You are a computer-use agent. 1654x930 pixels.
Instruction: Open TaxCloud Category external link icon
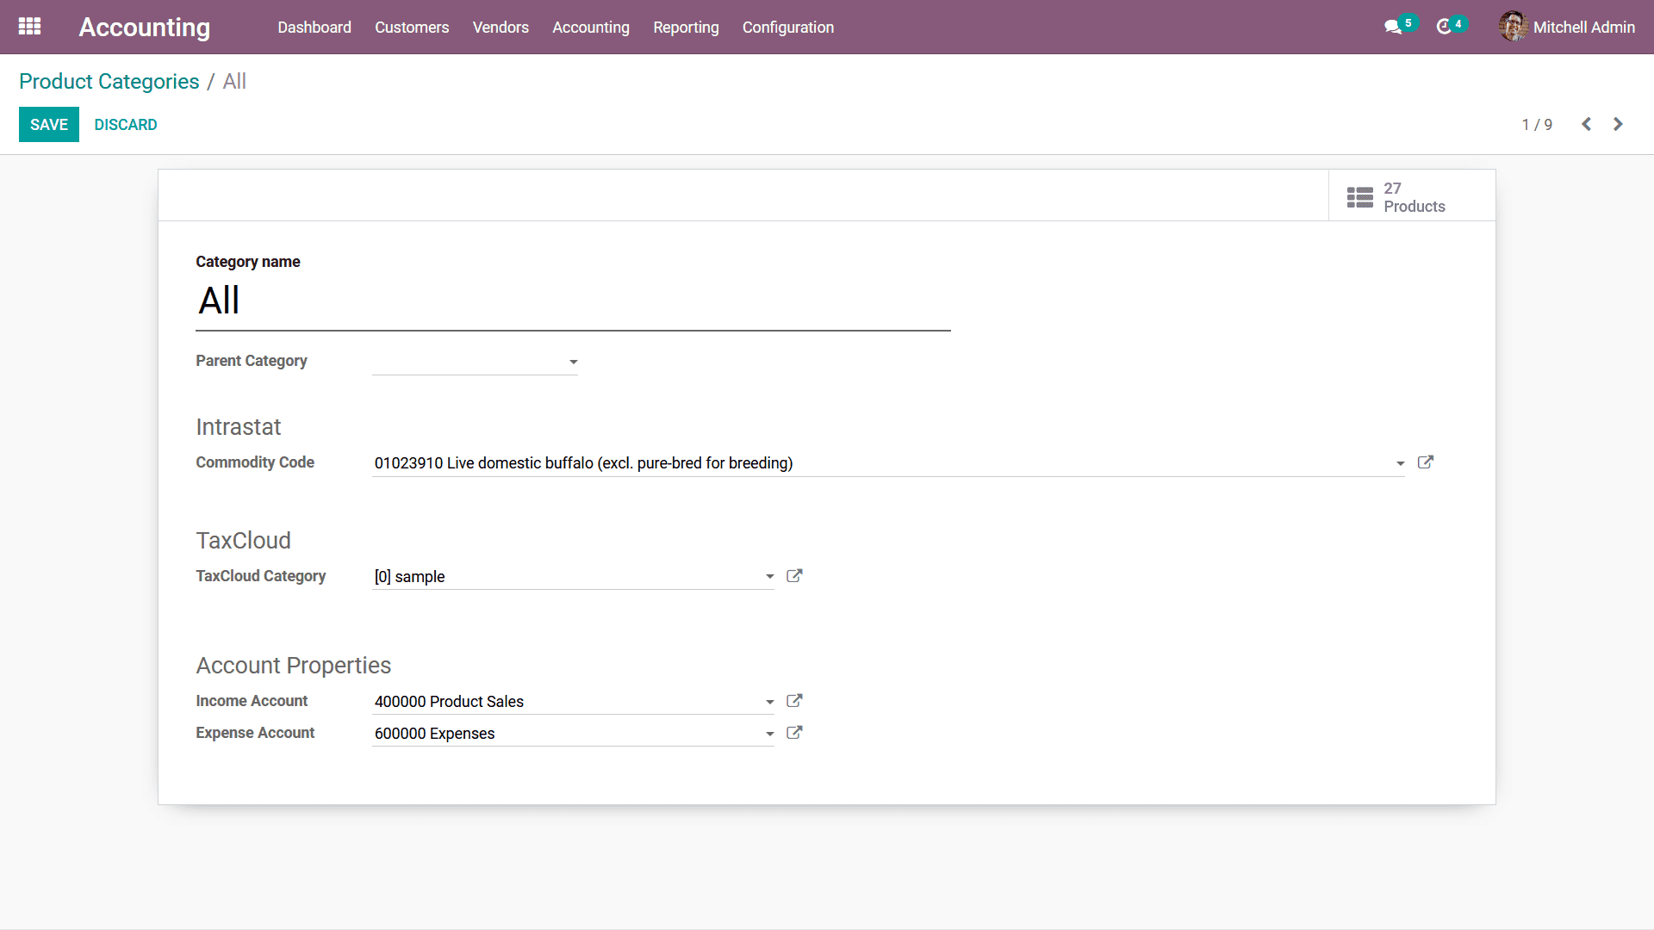pos(794,576)
